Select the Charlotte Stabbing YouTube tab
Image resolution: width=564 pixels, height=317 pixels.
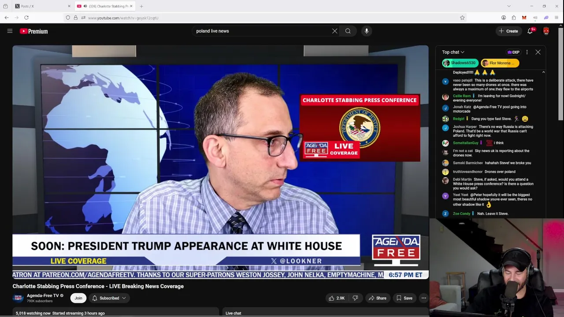(104, 6)
